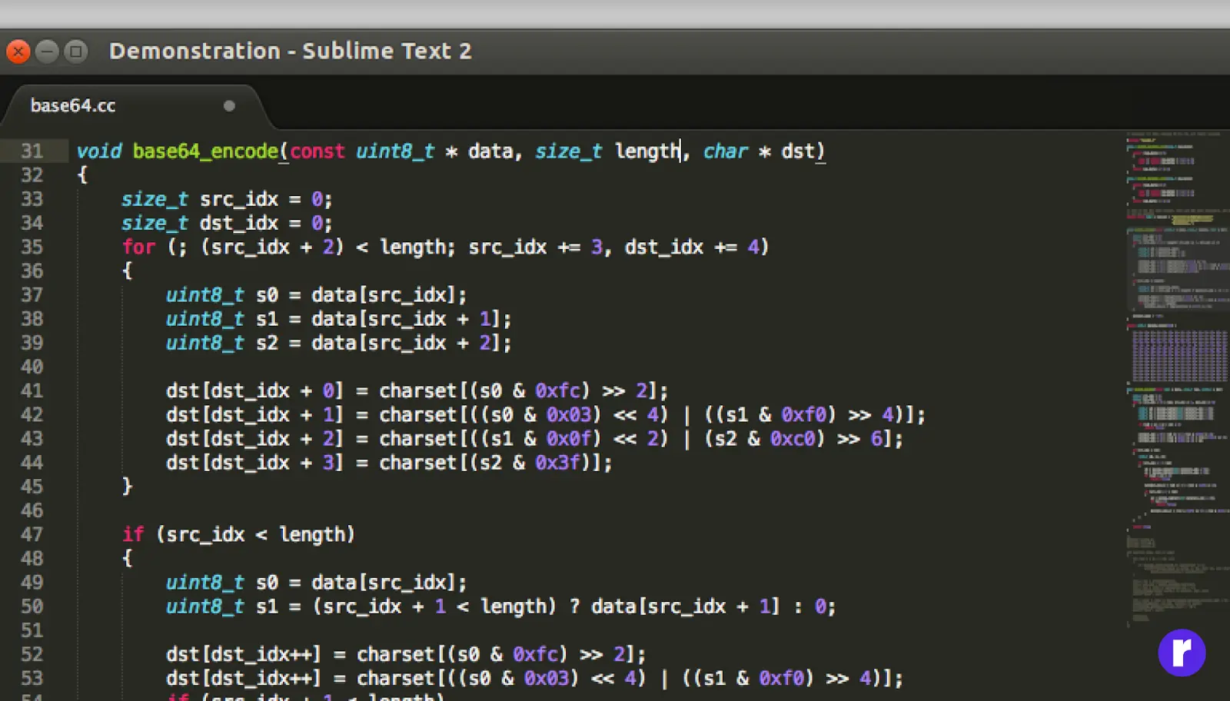Click 'char' type in function signature

coord(725,151)
